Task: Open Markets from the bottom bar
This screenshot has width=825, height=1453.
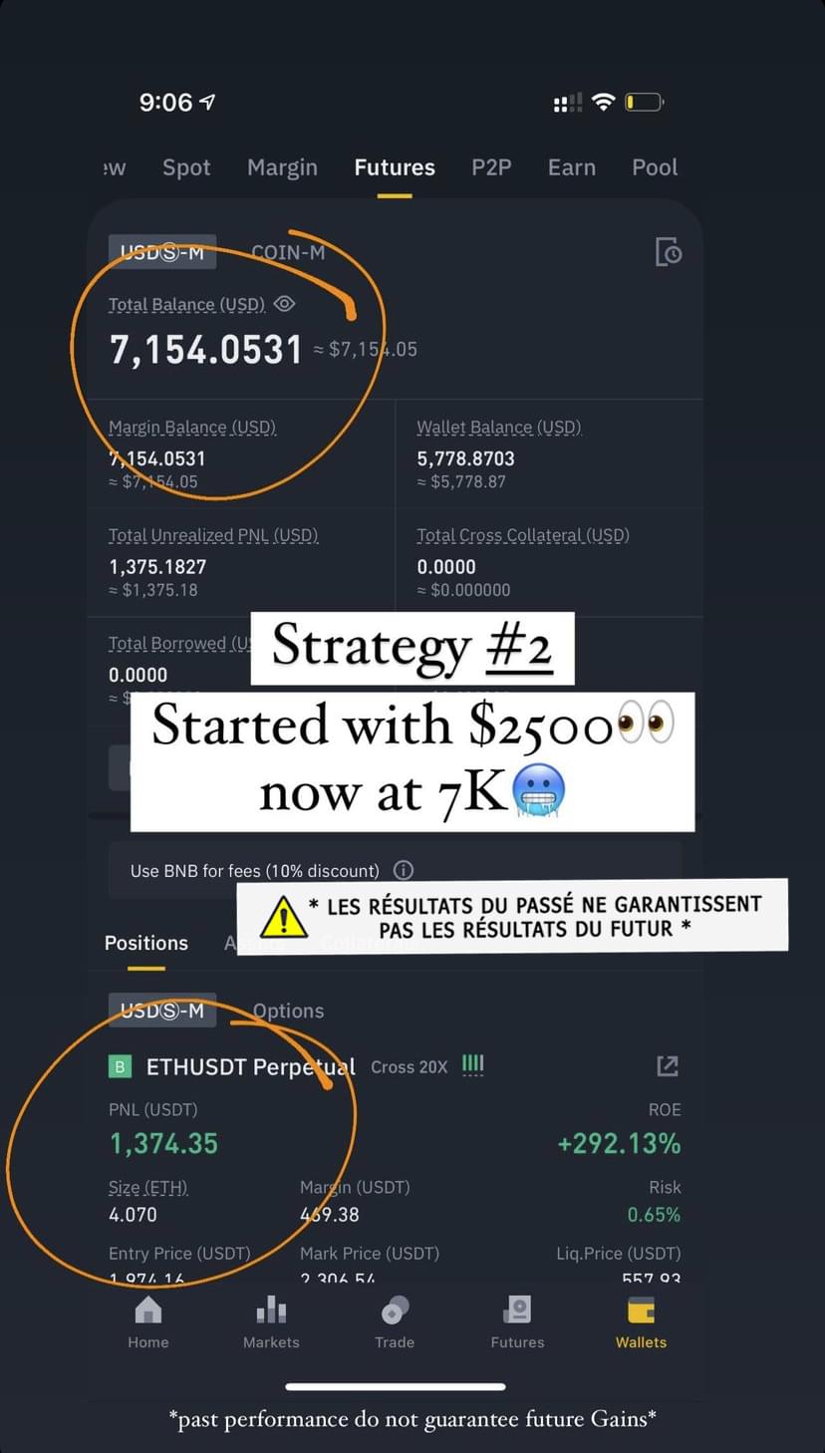Action: [271, 1322]
